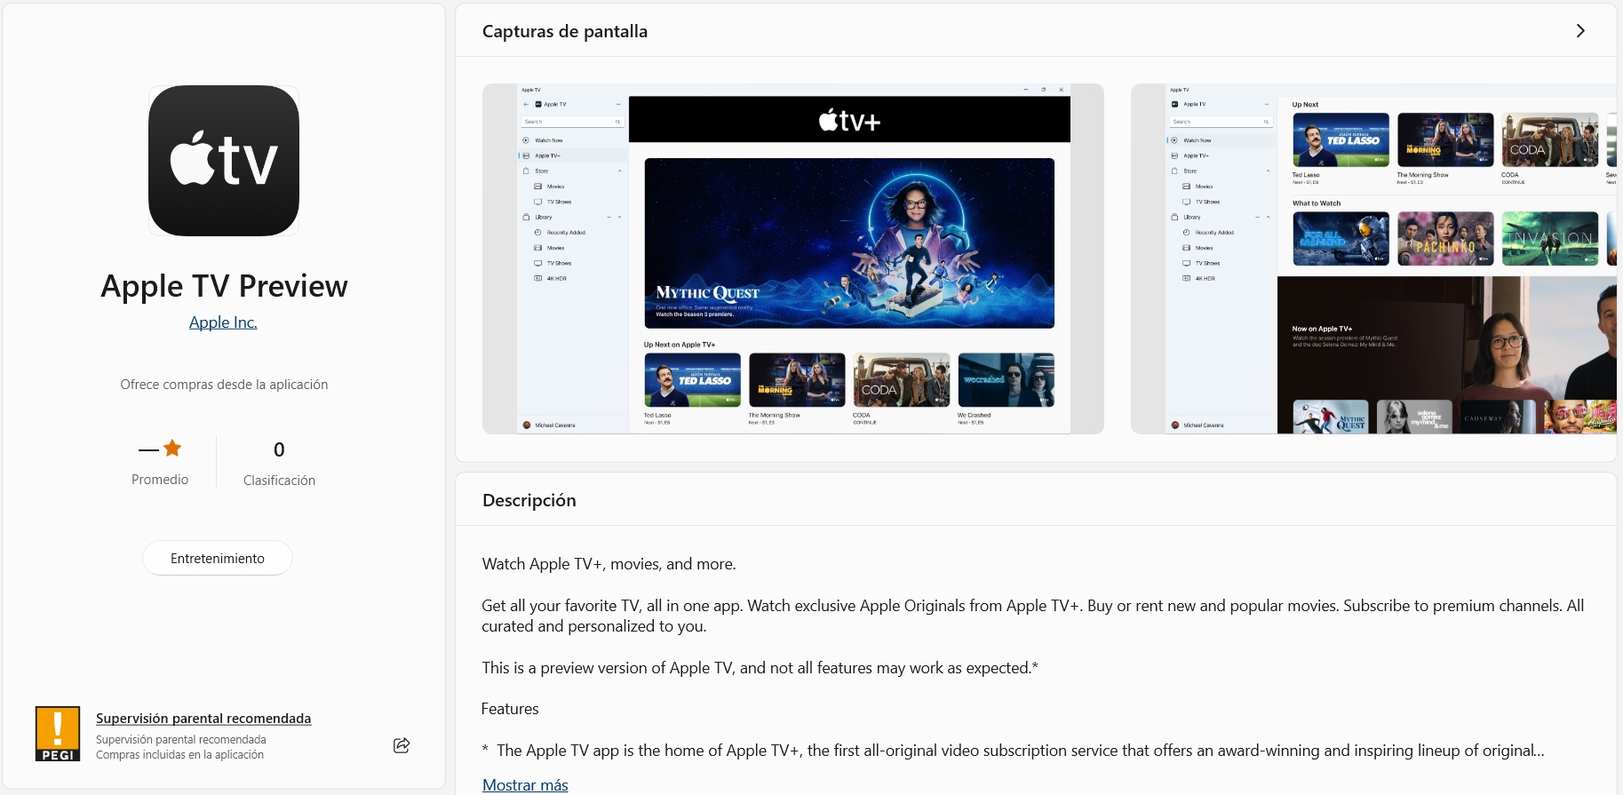
Task: Click the Mostrar más link
Action: tap(525, 785)
